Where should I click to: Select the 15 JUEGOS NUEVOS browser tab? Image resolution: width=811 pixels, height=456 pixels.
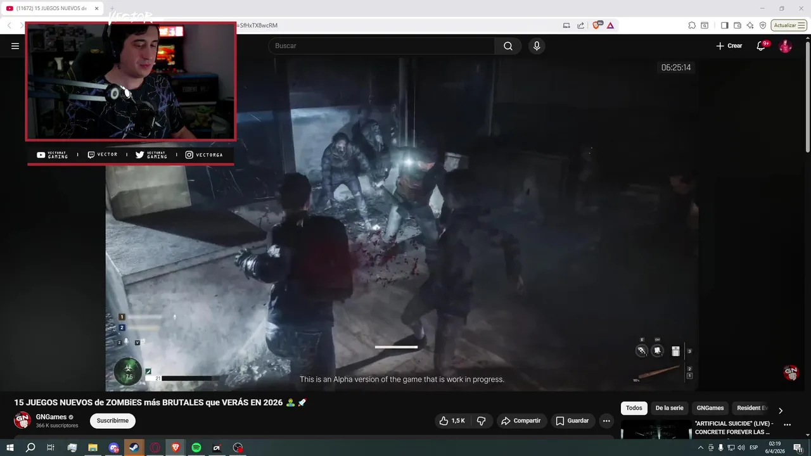tap(51, 8)
